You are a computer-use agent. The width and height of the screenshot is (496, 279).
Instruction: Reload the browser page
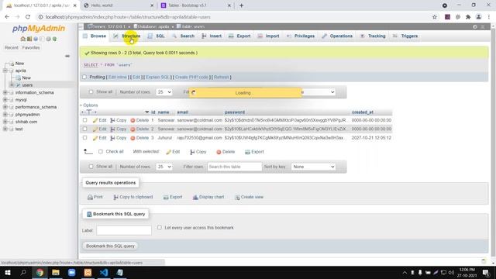click(28, 17)
